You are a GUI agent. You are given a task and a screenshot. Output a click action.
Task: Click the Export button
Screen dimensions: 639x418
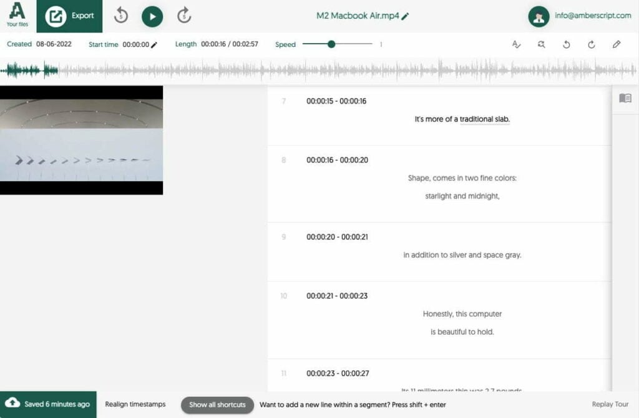pyautogui.click(x=69, y=16)
